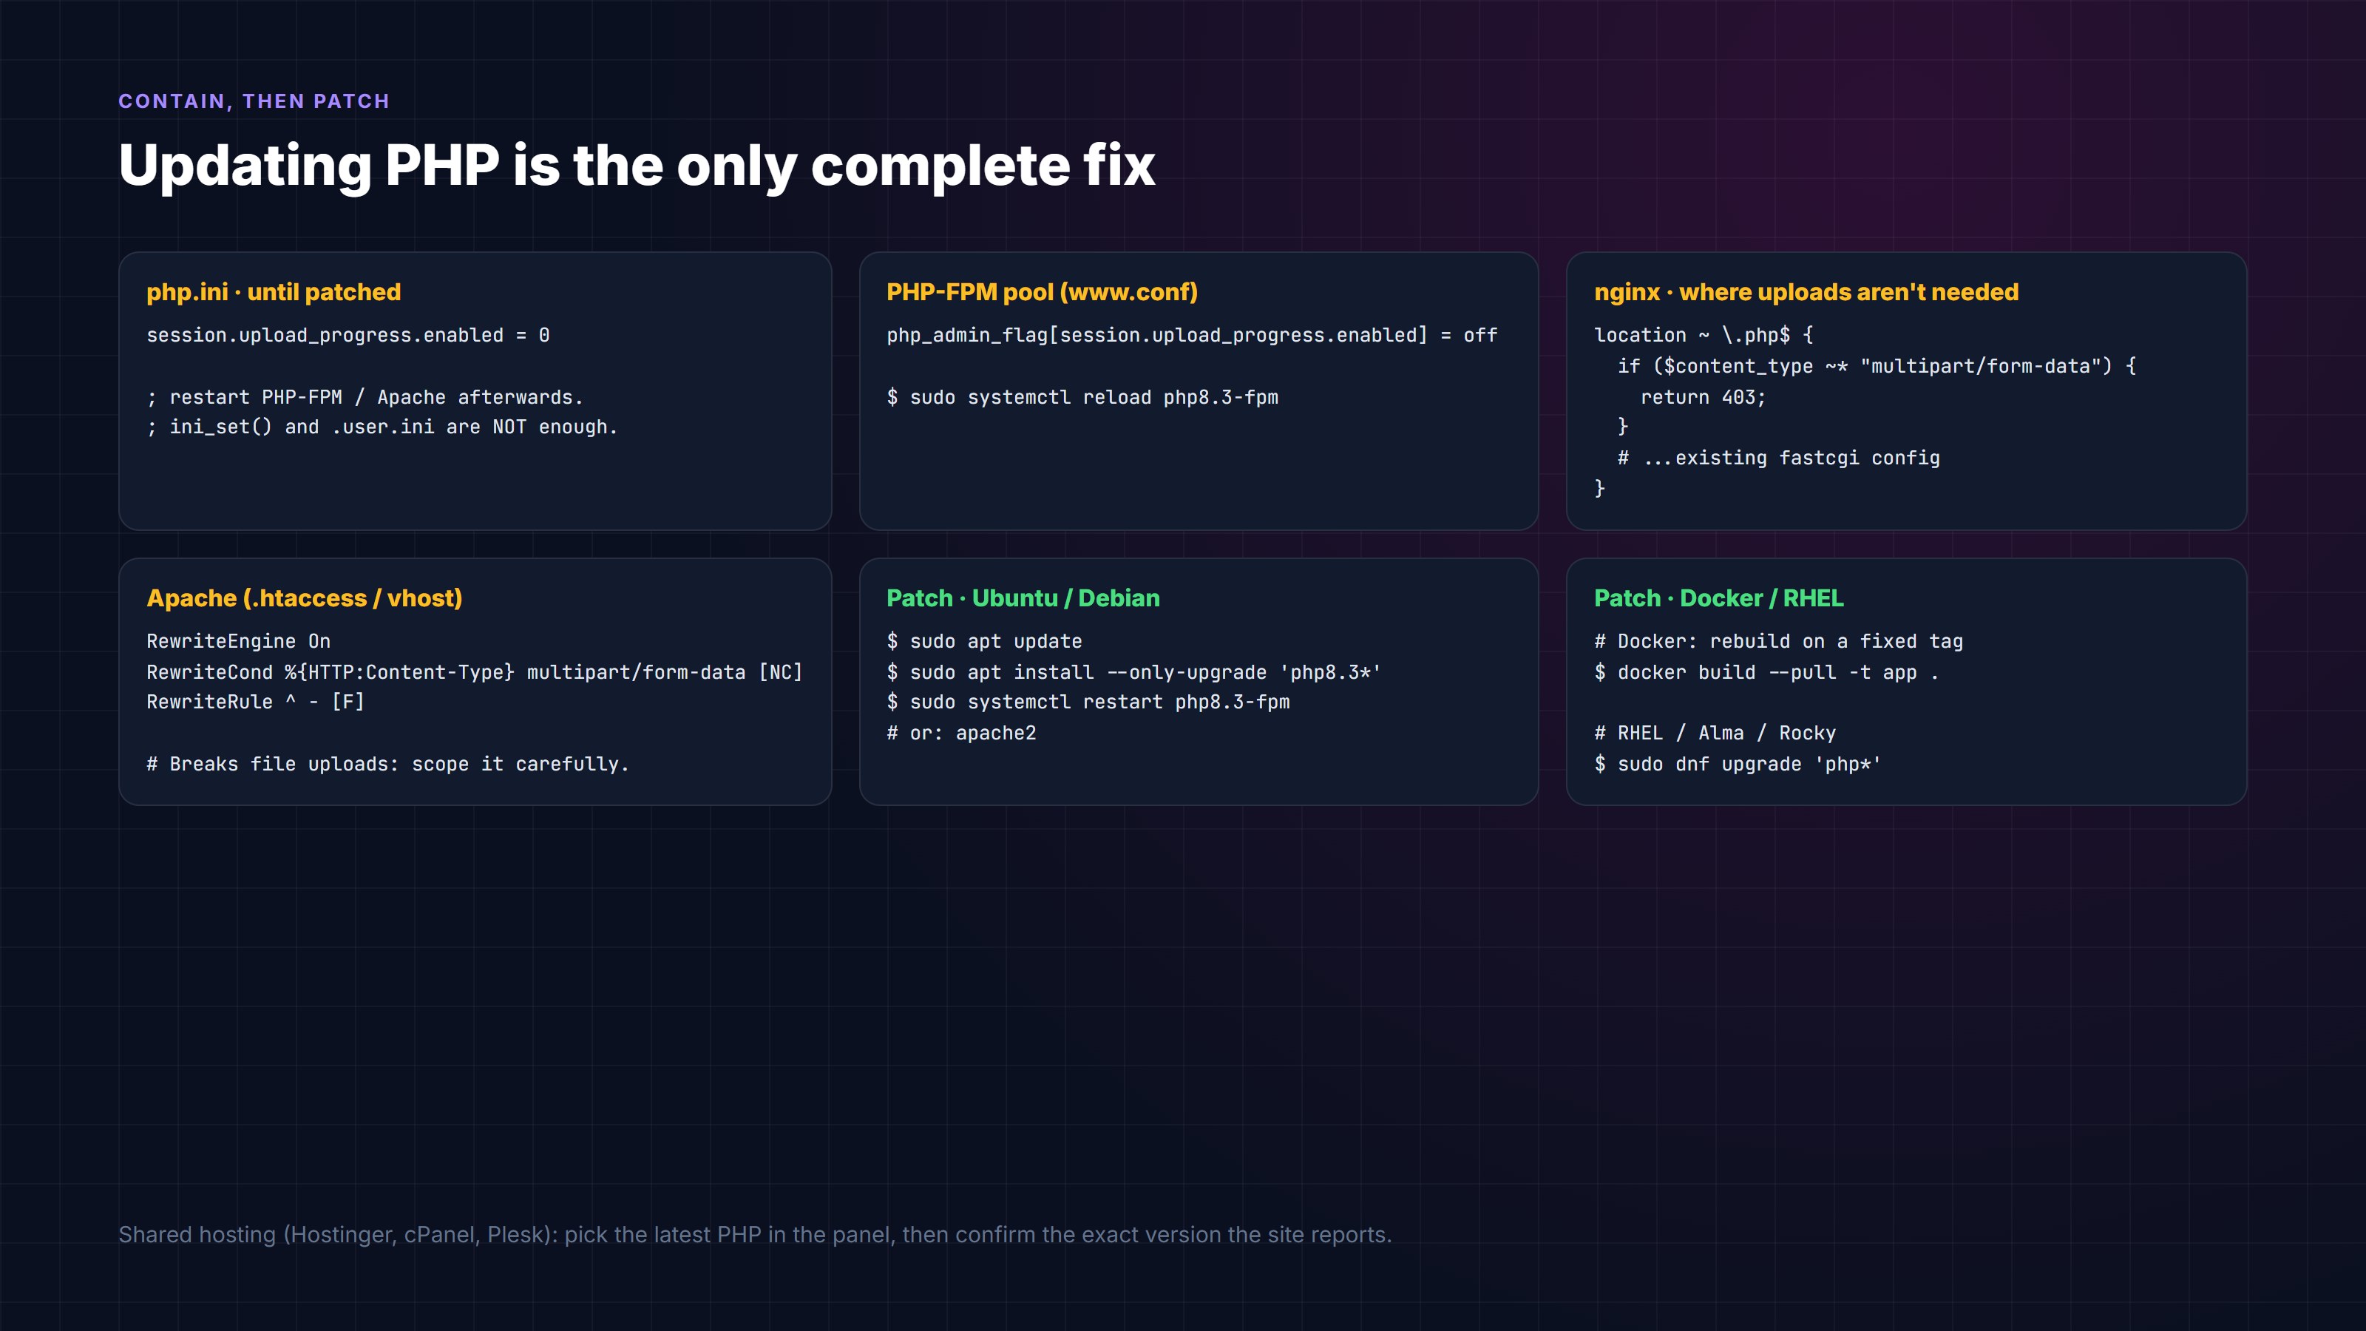
Task: Click the shared hosting footnote text
Action: pyautogui.click(x=755, y=1235)
